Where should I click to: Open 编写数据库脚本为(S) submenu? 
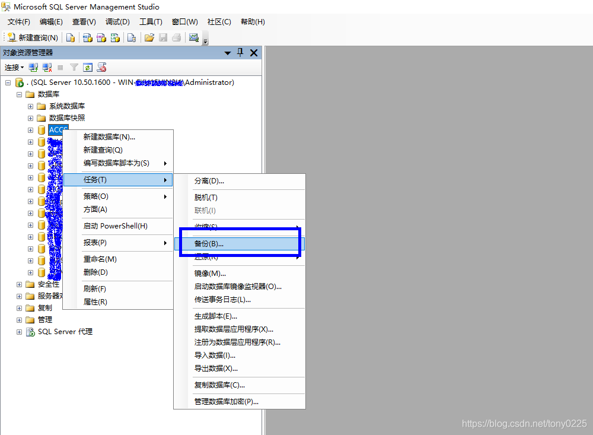[x=118, y=163]
